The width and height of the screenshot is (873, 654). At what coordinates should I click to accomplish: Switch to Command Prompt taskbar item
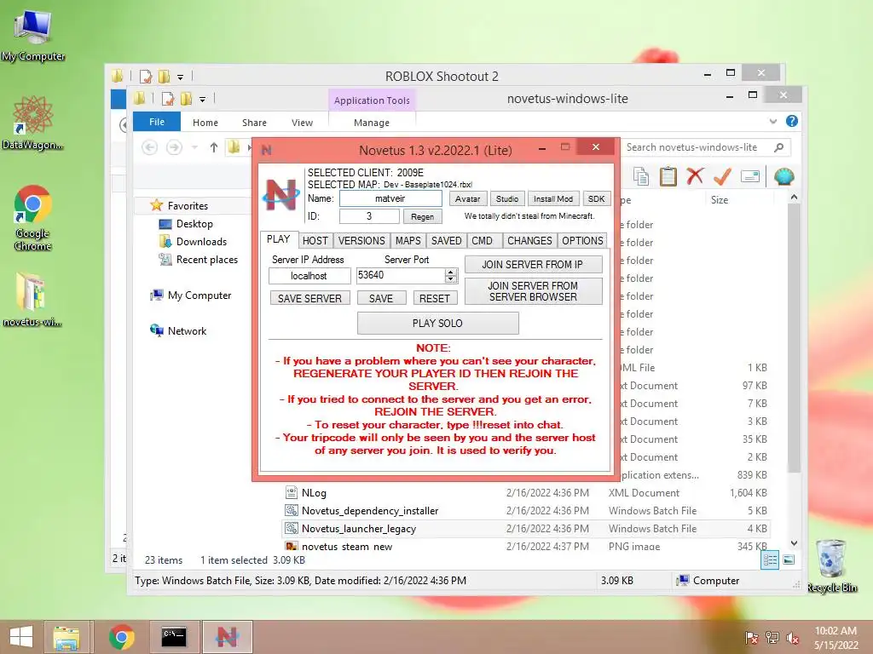tap(174, 637)
